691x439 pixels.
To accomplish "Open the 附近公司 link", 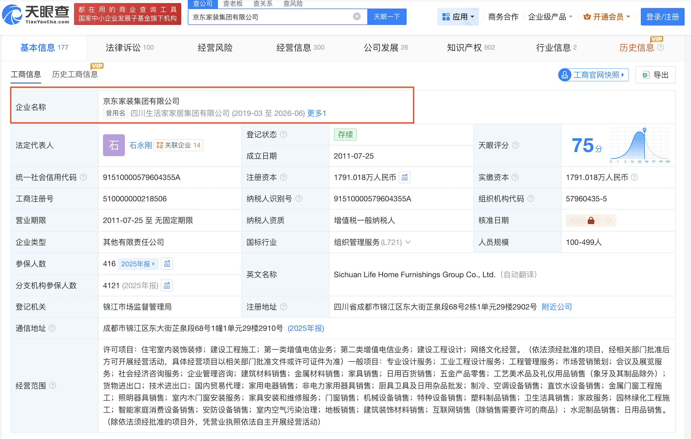I will (557, 307).
